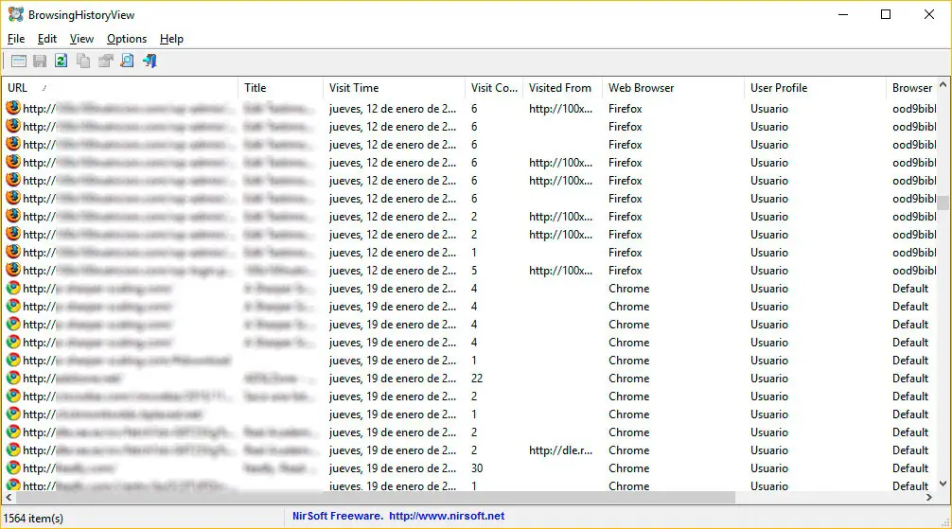952x529 pixels.
Task: Click ood9bibl in row with visit count 5
Action: pos(914,270)
